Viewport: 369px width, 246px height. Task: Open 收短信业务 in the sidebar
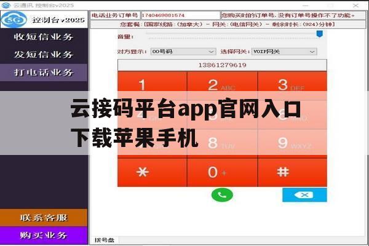(x=44, y=37)
